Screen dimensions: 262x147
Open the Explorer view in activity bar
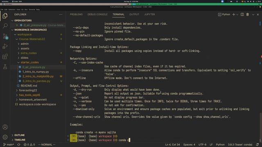[x=5, y=16]
